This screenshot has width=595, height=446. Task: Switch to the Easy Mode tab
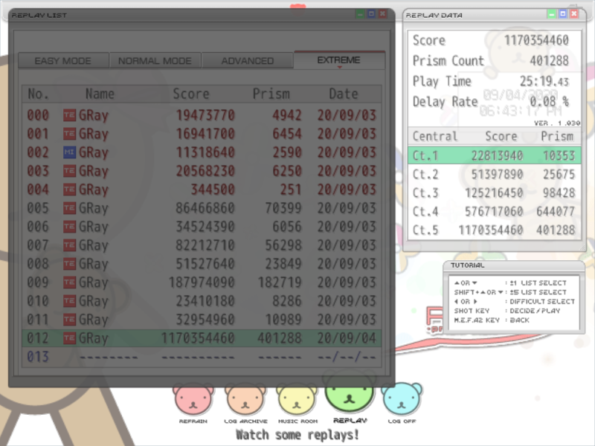click(x=63, y=61)
